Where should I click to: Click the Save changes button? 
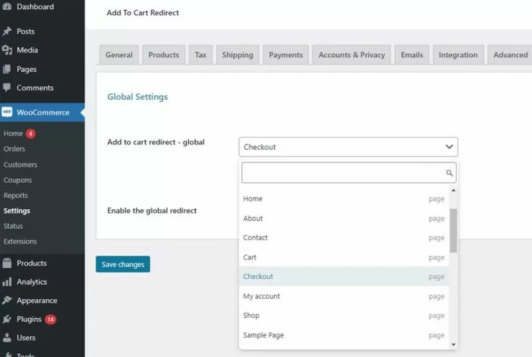coord(123,265)
